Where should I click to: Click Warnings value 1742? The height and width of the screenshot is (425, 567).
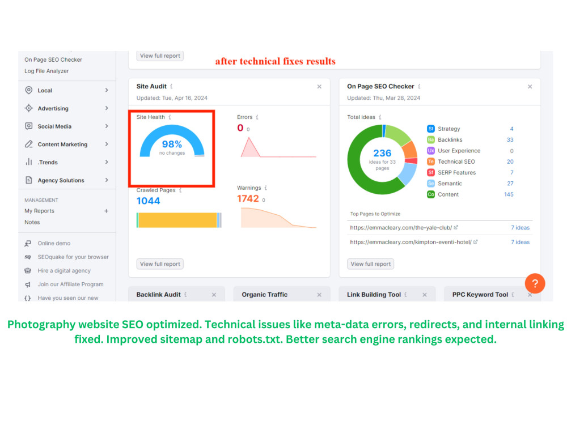pyautogui.click(x=248, y=199)
